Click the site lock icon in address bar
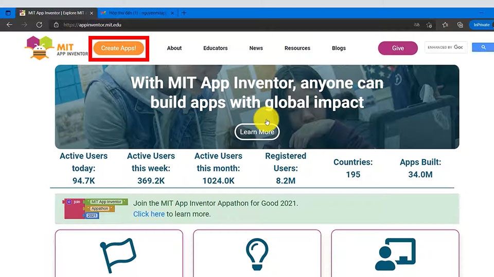494x277 pixels. tap(56, 25)
